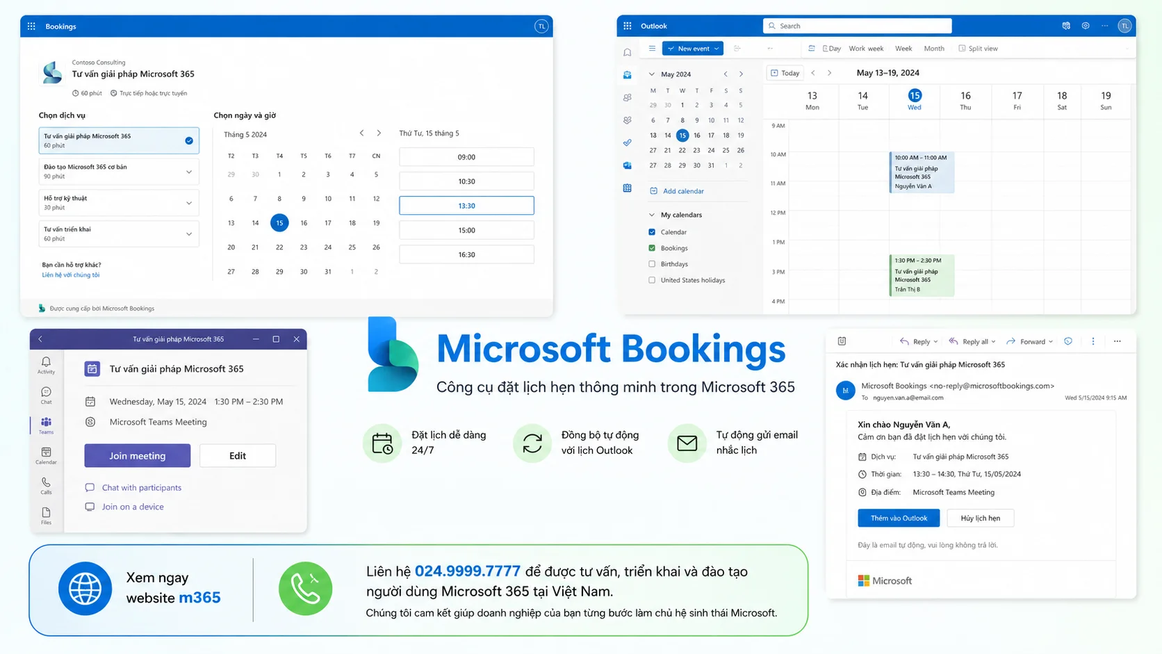Image resolution: width=1162 pixels, height=654 pixels.
Task: Go to next month in Bookings calendar
Action: [379, 133]
